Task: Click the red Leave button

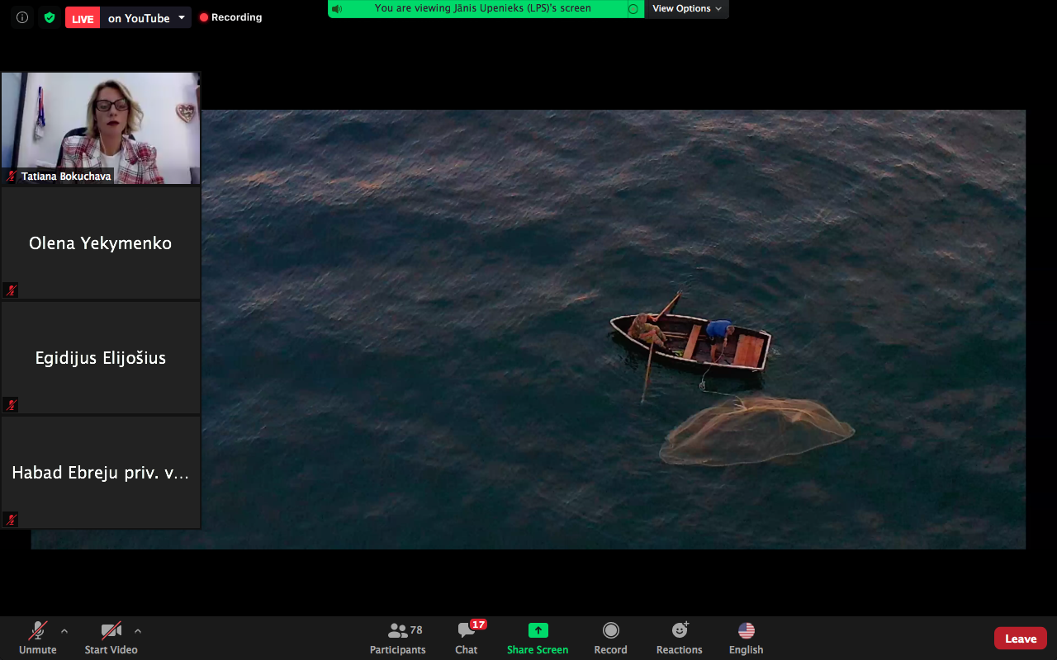Action: (x=1021, y=639)
